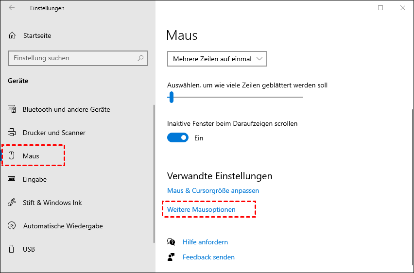Click the Automatische Wiedergabe icon

pos(12,226)
